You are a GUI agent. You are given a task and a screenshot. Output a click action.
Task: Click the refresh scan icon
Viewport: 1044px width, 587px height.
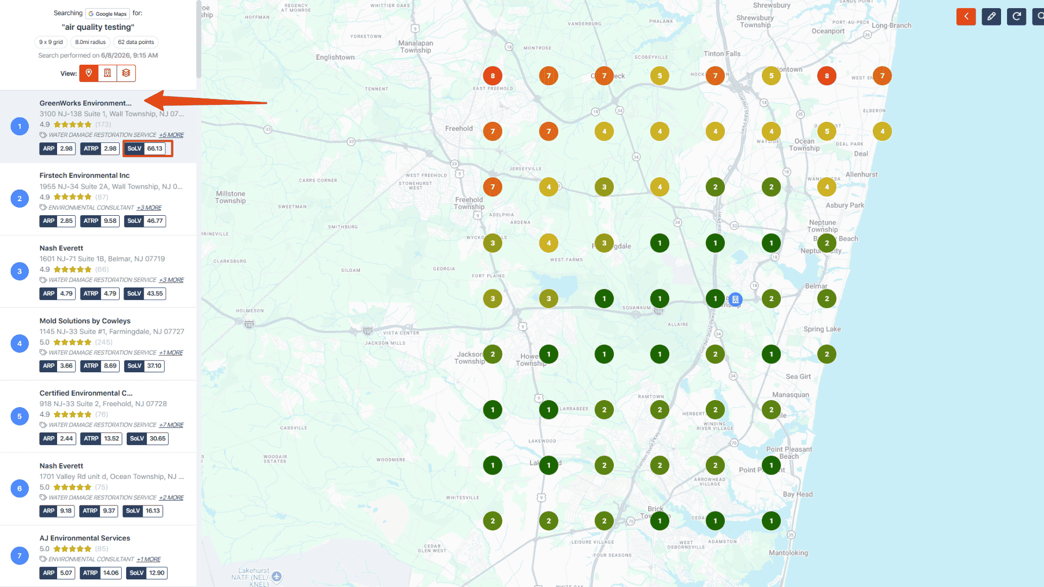[1016, 16]
